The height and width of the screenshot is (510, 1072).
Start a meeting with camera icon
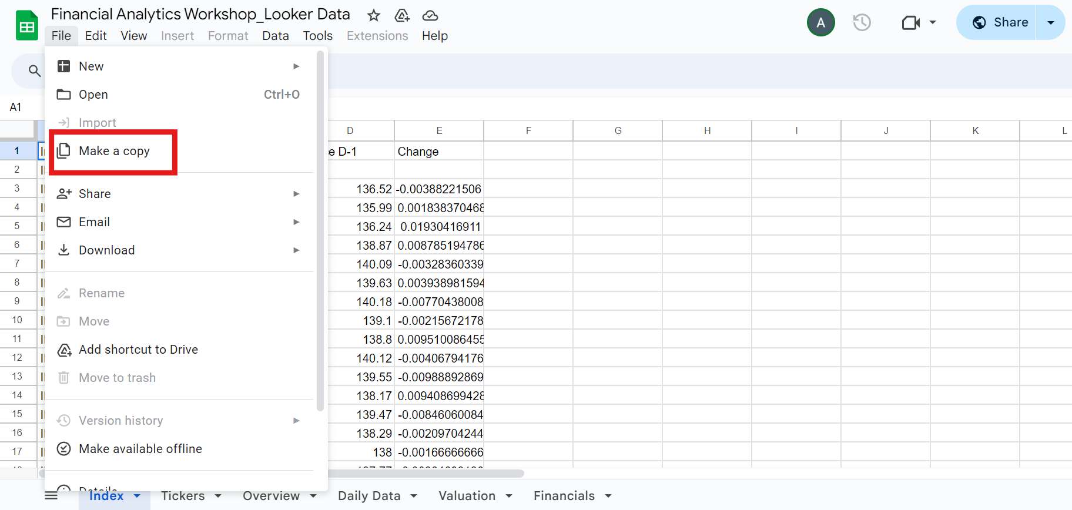(x=910, y=23)
